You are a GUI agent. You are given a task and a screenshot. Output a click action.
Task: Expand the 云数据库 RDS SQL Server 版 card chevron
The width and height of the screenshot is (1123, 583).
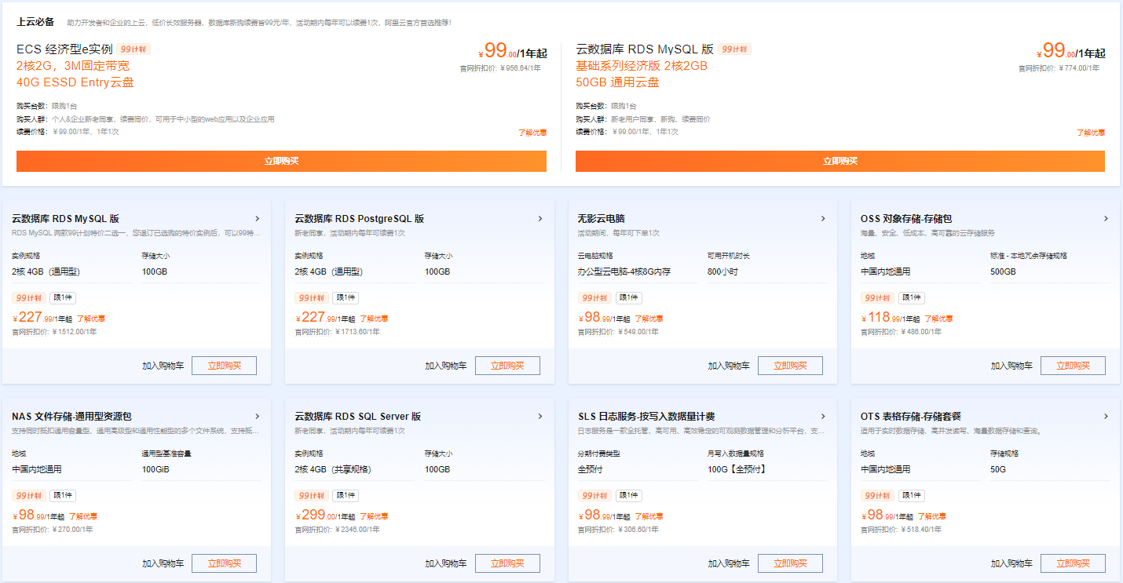tap(540, 417)
